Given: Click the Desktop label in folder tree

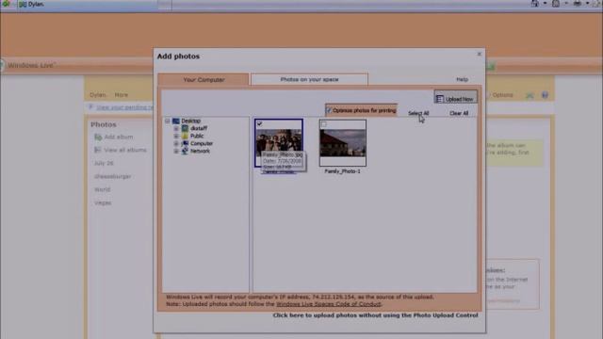Looking at the screenshot, I should pos(190,121).
